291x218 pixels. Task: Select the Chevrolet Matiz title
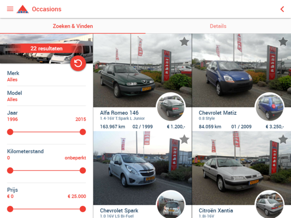coord(218,113)
